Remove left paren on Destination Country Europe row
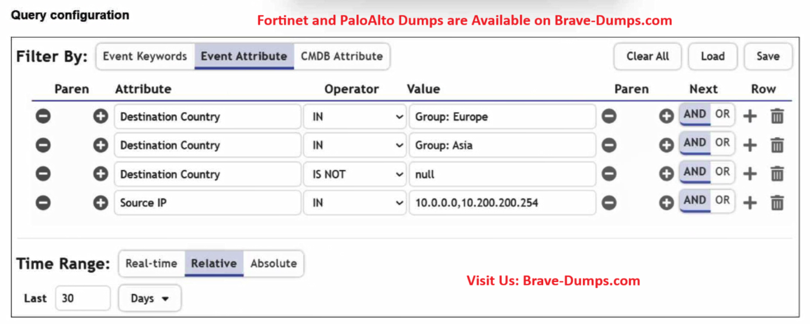The width and height of the screenshot is (810, 324). coord(43,117)
